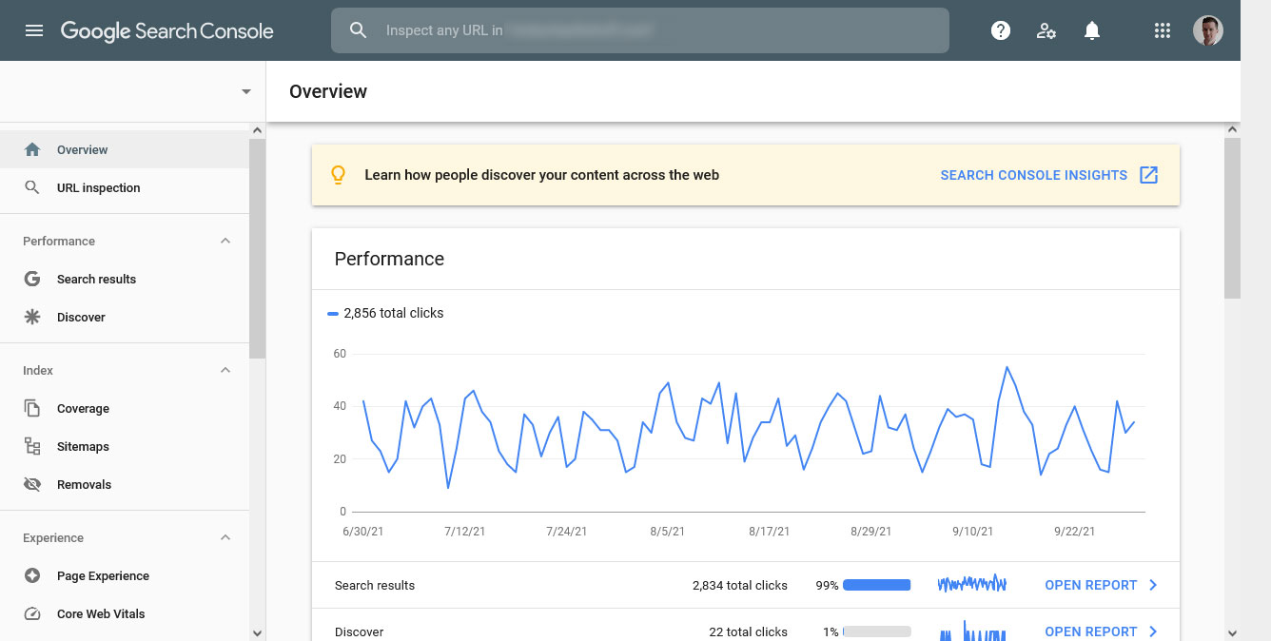1271x641 pixels.
Task: Open Search results report in sidebar
Action: click(x=125, y=279)
